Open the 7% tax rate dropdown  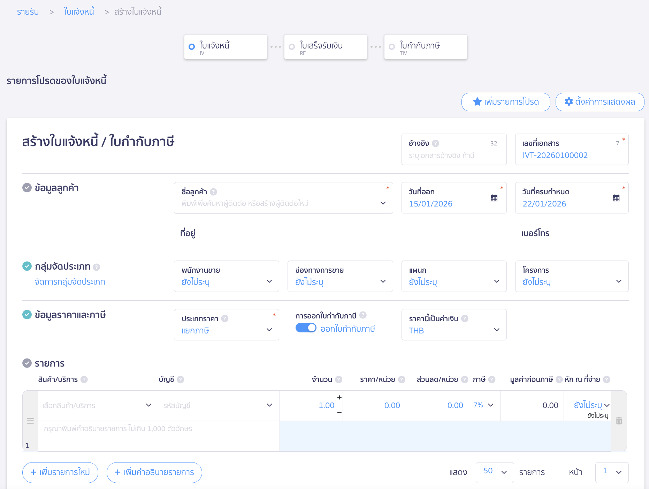484,405
